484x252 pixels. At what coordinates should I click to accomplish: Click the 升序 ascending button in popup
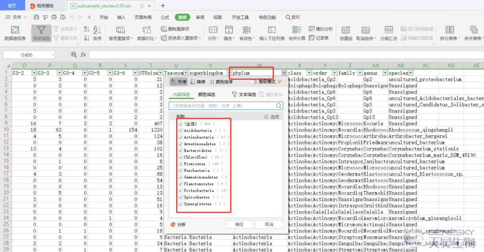179,82
